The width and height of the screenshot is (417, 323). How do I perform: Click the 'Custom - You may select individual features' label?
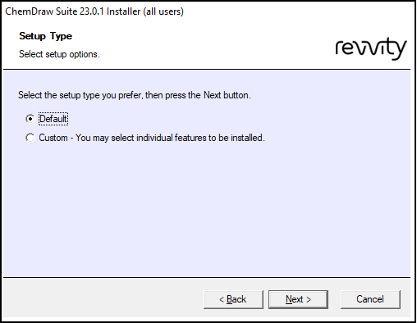click(x=152, y=138)
